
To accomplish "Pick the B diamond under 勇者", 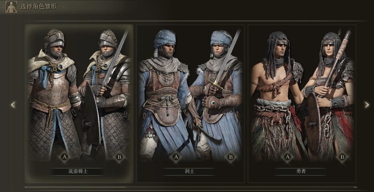I will [x=343, y=157].
